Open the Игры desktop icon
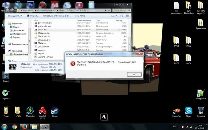This screenshot has height=130, width=208. click(x=6, y=112)
